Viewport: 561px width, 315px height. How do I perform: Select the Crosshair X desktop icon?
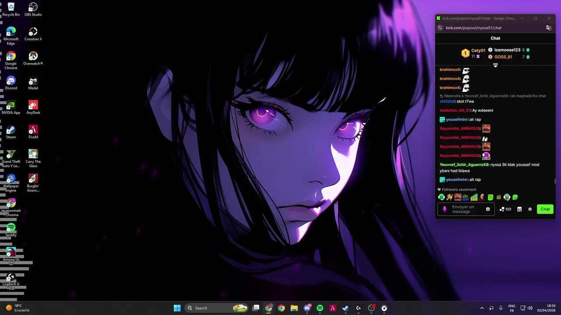tap(33, 34)
